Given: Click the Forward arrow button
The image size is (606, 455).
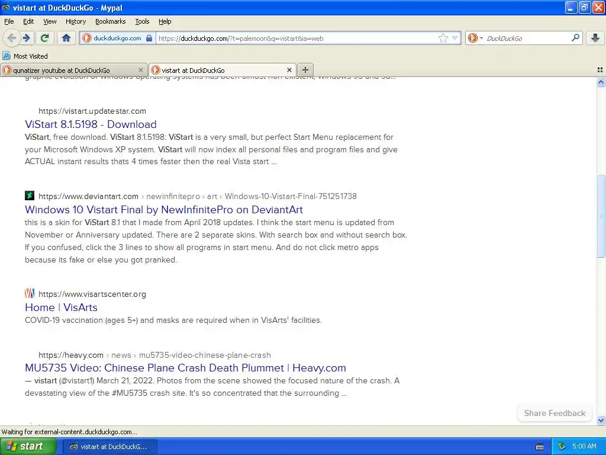Looking at the screenshot, I should click(x=26, y=38).
